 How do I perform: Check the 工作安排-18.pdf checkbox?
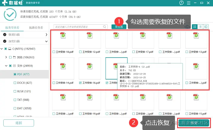(54, 52)
